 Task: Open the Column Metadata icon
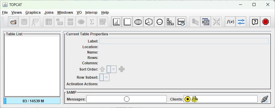pyautogui.click(x=70, y=22)
